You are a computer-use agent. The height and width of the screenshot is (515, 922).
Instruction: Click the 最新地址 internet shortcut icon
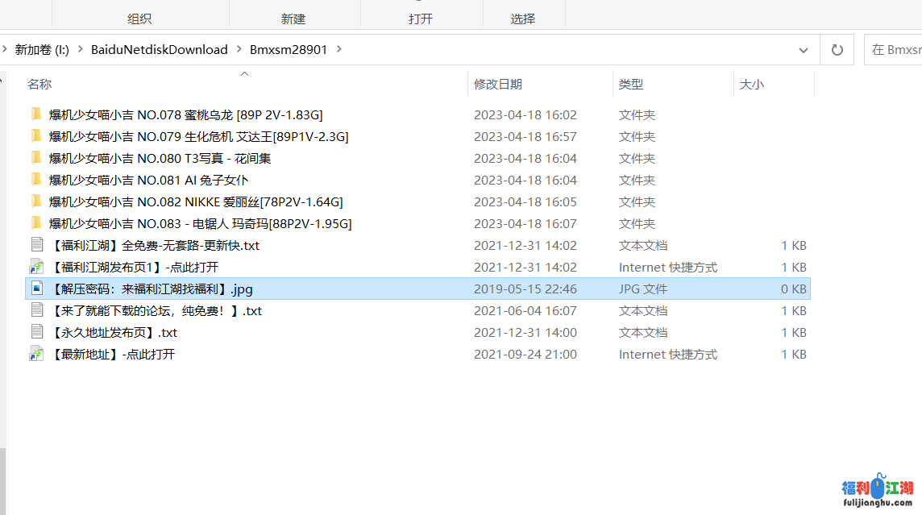pyautogui.click(x=36, y=354)
